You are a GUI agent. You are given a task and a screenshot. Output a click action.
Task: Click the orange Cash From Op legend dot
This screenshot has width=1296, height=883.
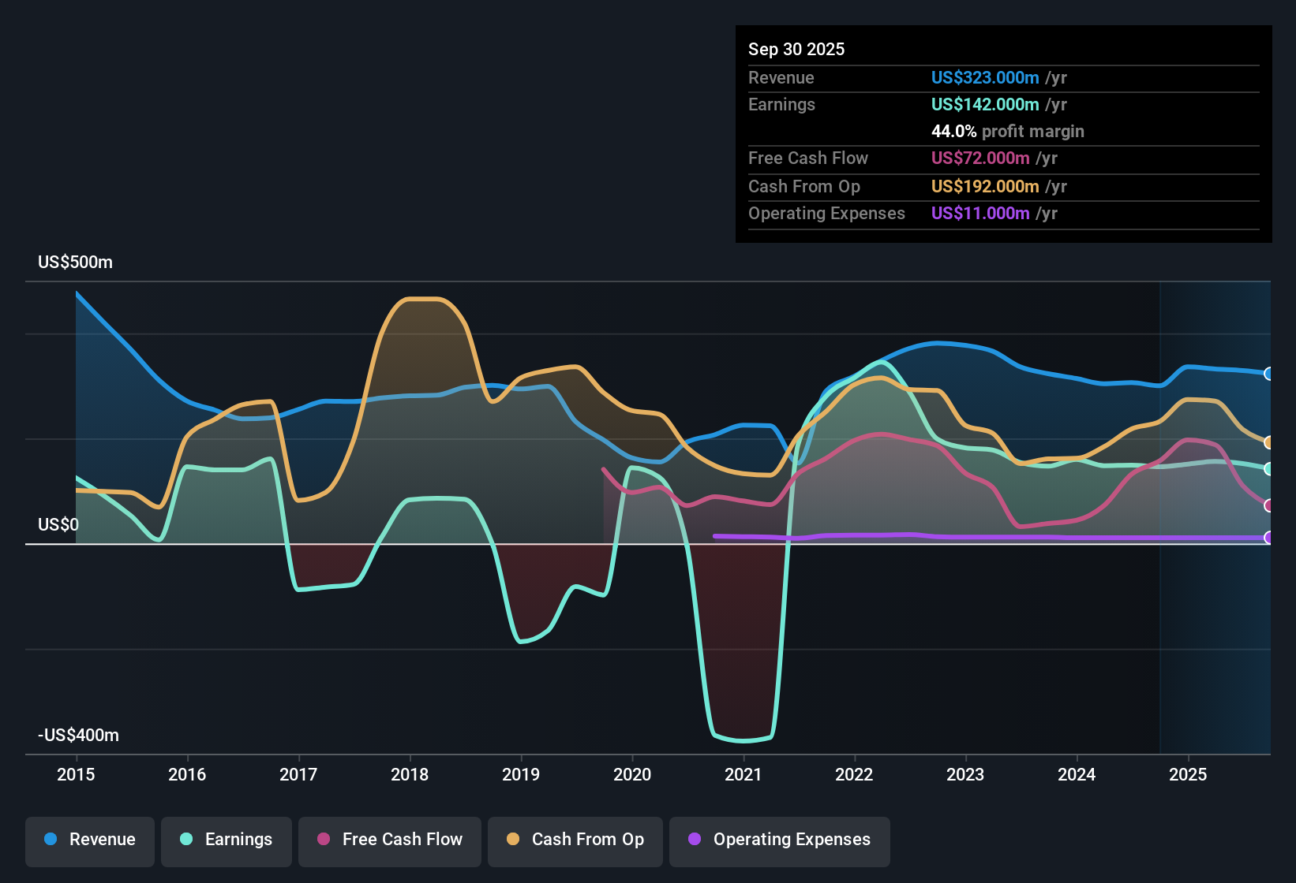[512, 840]
